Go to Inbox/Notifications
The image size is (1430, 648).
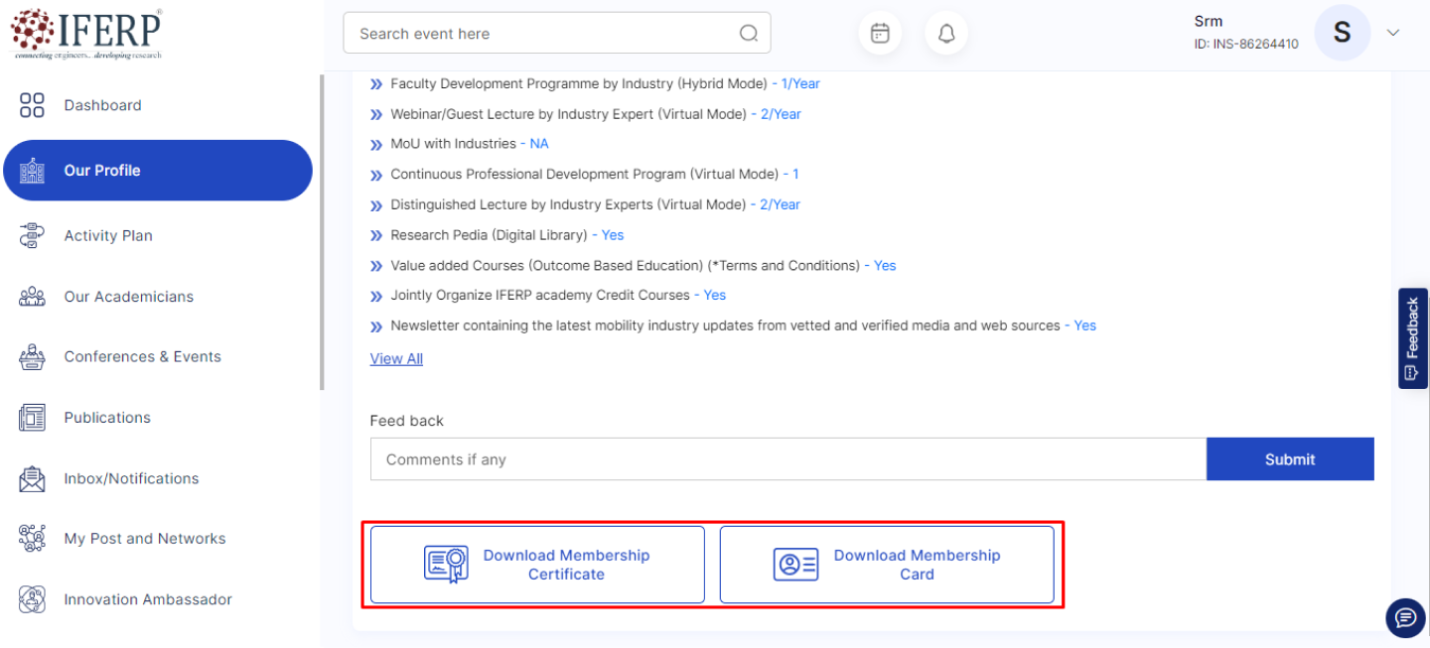pyautogui.click(x=131, y=478)
